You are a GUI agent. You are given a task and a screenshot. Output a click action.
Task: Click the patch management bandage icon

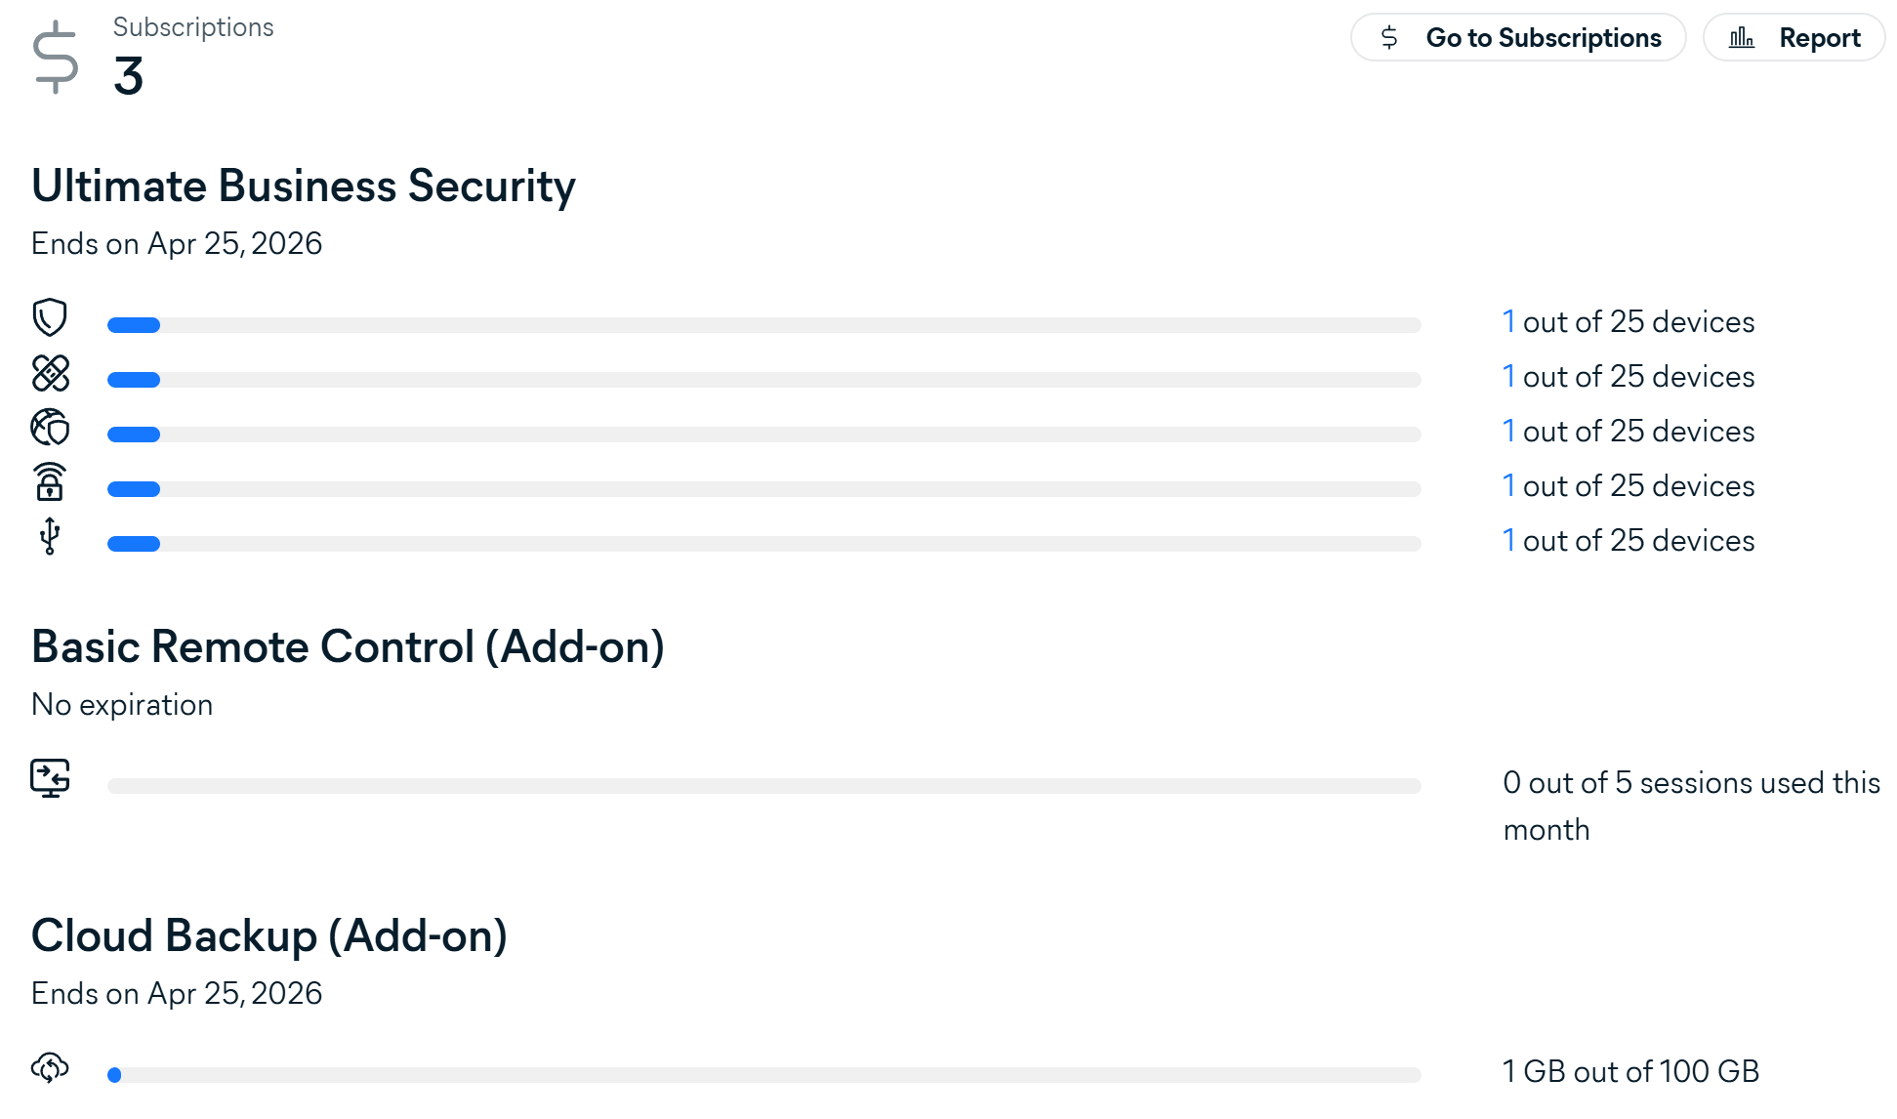point(50,373)
